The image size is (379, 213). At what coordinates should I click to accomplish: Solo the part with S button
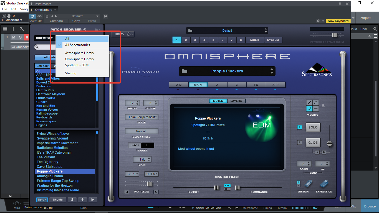tap(156, 192)
